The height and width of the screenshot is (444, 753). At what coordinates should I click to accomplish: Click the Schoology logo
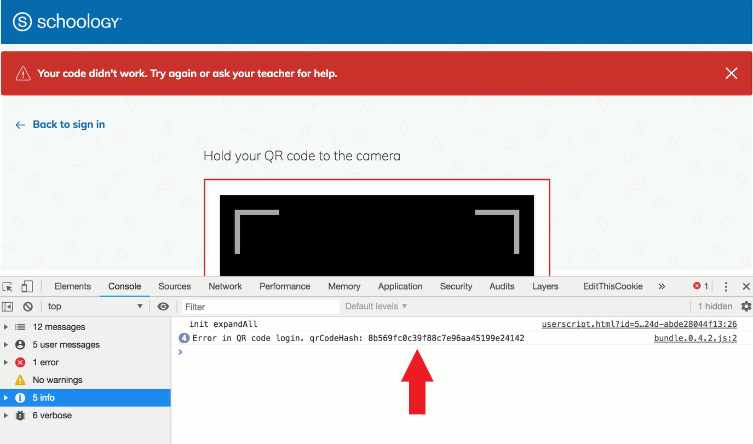point(67,21)
